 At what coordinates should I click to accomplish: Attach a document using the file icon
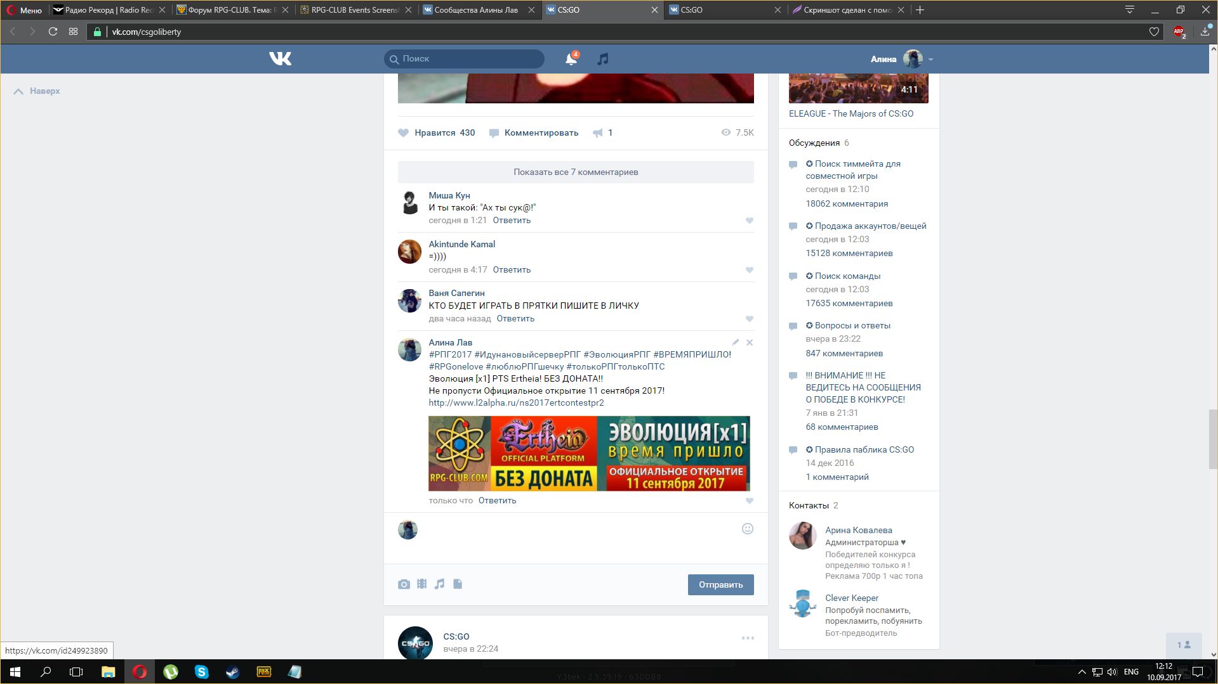tap(458, 584)
